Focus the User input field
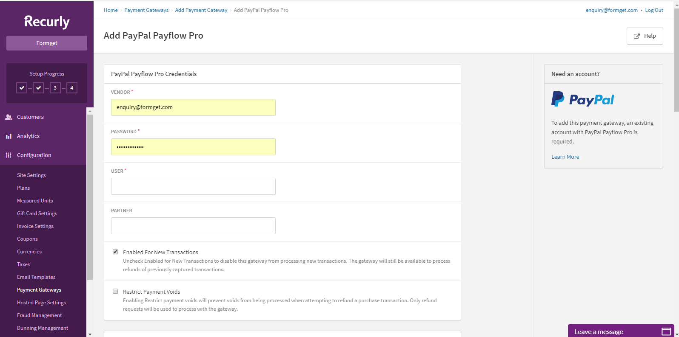Screen dimensions: 679x337 [193, 186]
